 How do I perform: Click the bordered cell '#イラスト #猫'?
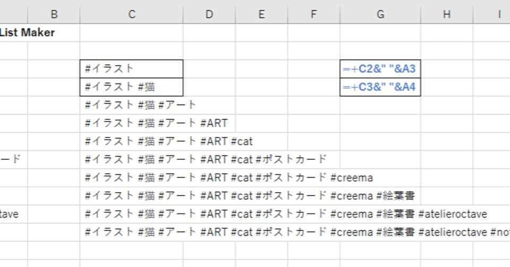131,87
